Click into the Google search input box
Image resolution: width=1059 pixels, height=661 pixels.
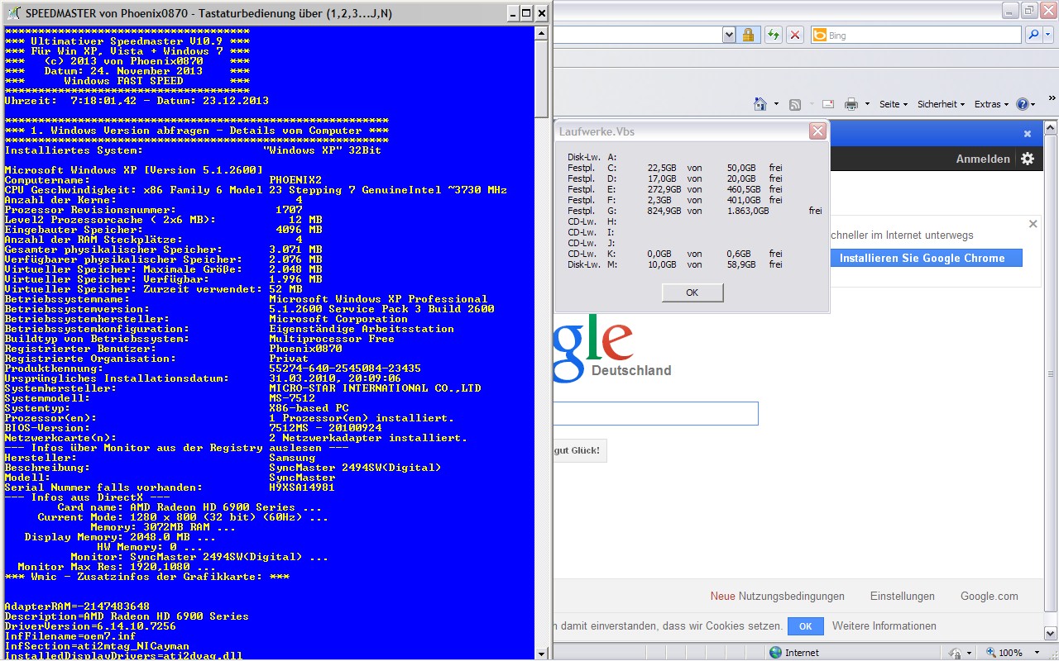(655, 413)
